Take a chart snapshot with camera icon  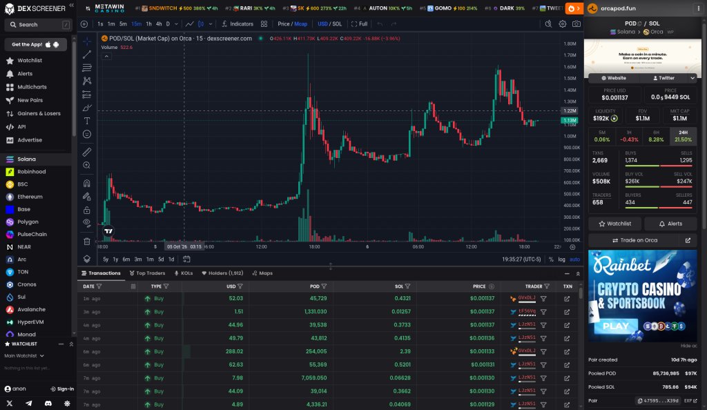(577, 24)
